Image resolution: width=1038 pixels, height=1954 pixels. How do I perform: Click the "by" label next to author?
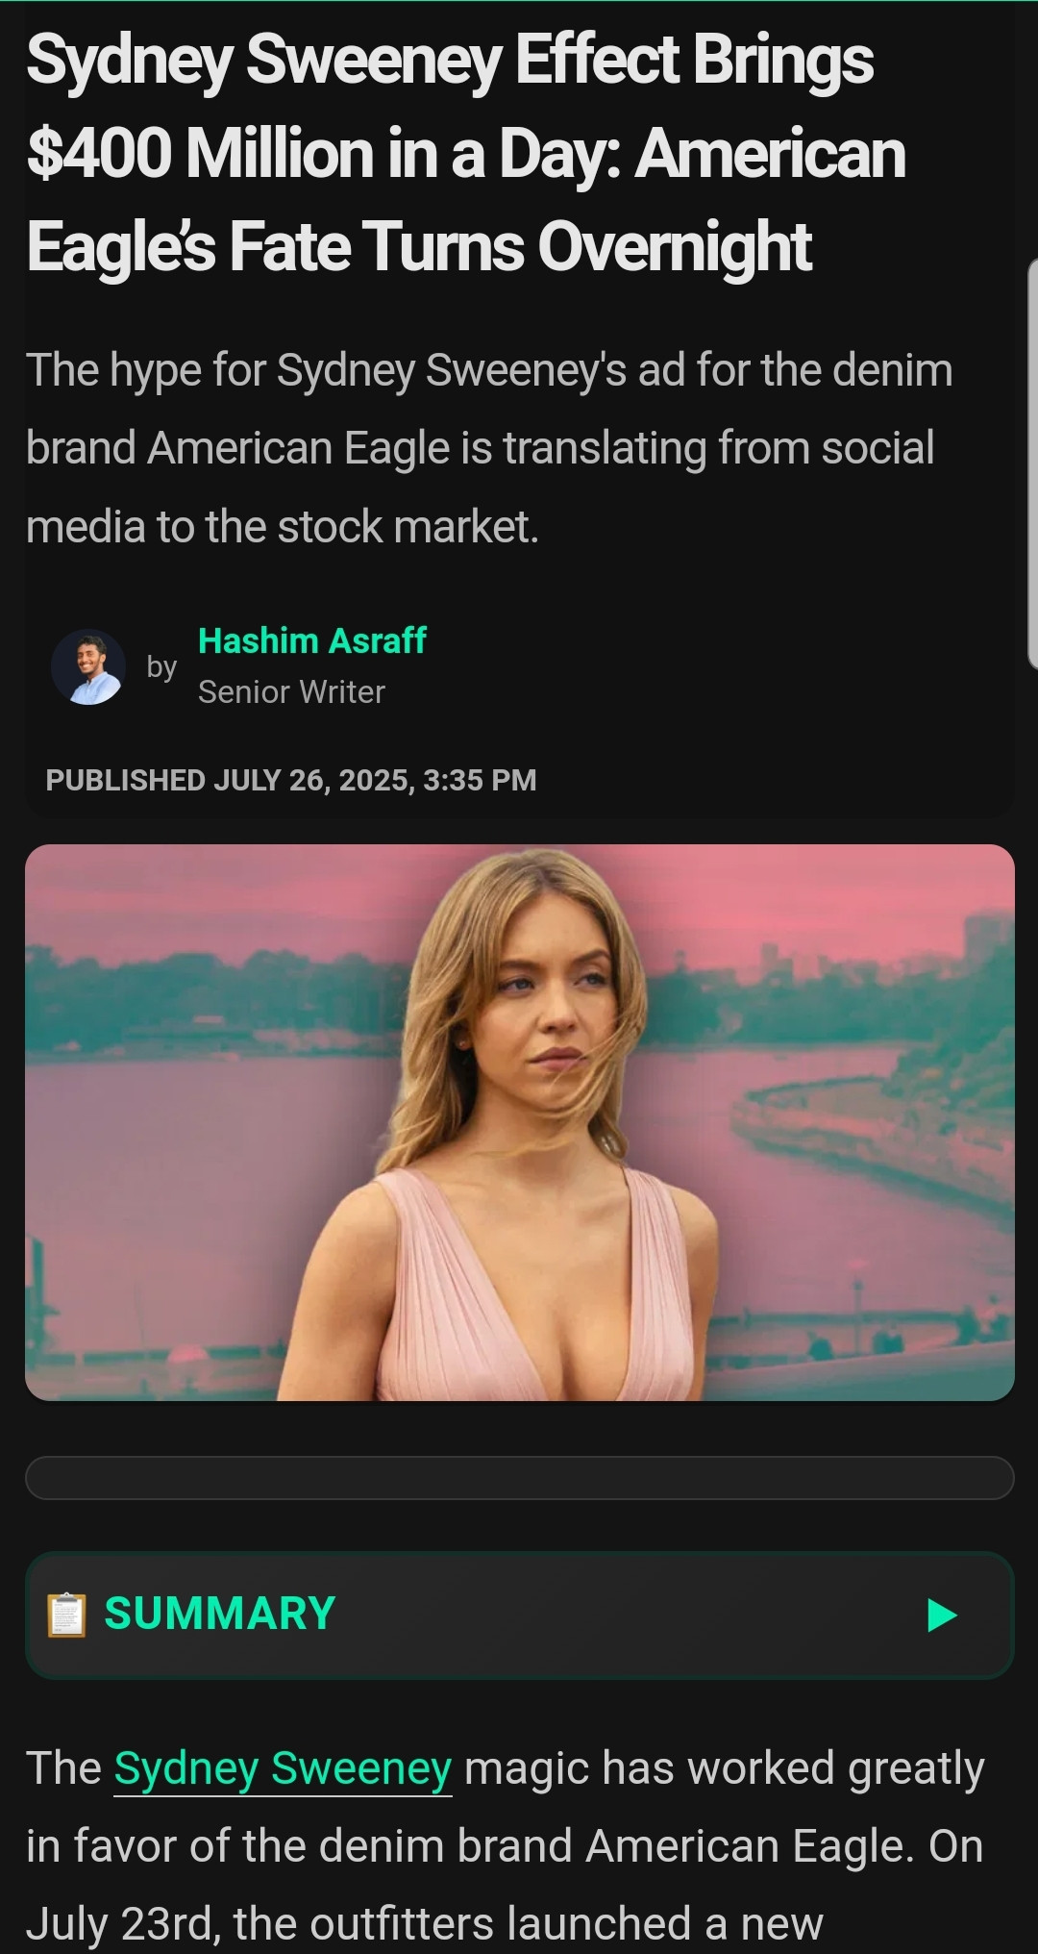click(161, 666)
